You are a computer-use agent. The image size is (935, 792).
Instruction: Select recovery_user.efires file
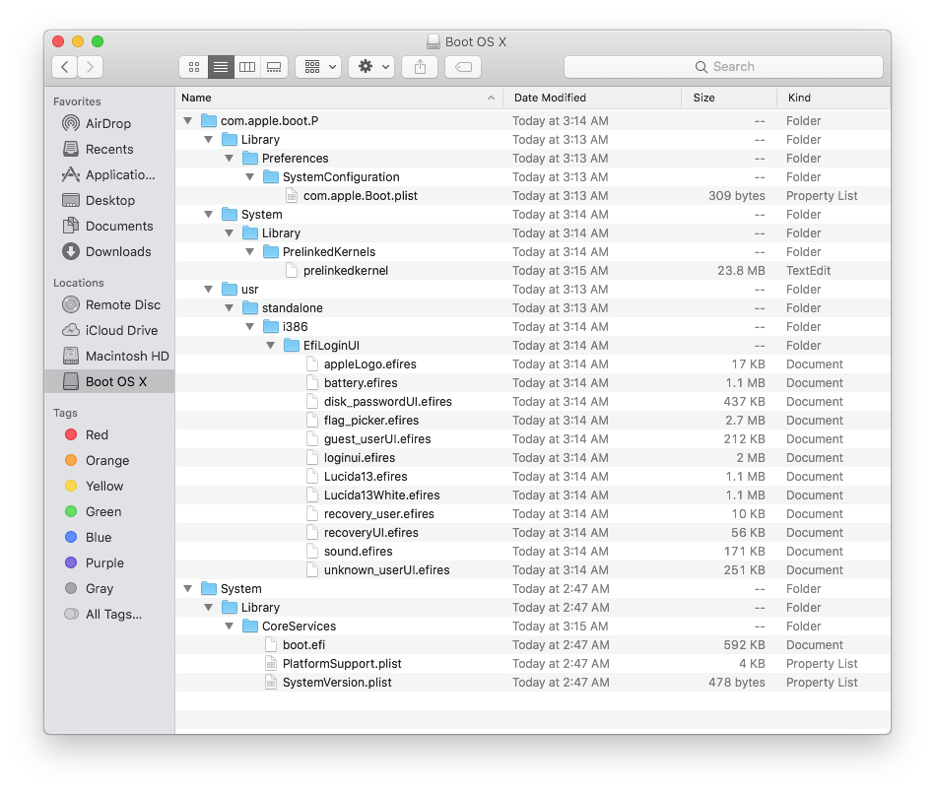532,514
